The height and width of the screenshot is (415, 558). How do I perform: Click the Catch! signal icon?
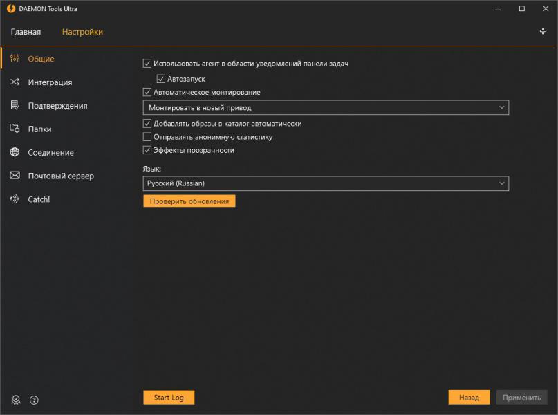pos(15,199)
